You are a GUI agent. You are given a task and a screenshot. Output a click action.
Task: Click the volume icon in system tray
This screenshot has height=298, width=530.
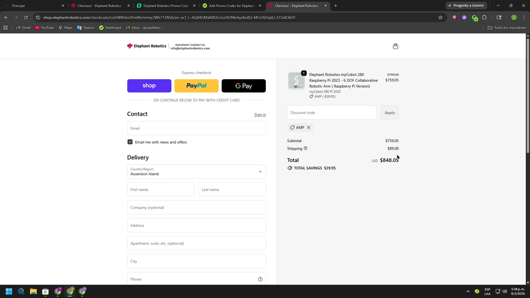[505, 291]
